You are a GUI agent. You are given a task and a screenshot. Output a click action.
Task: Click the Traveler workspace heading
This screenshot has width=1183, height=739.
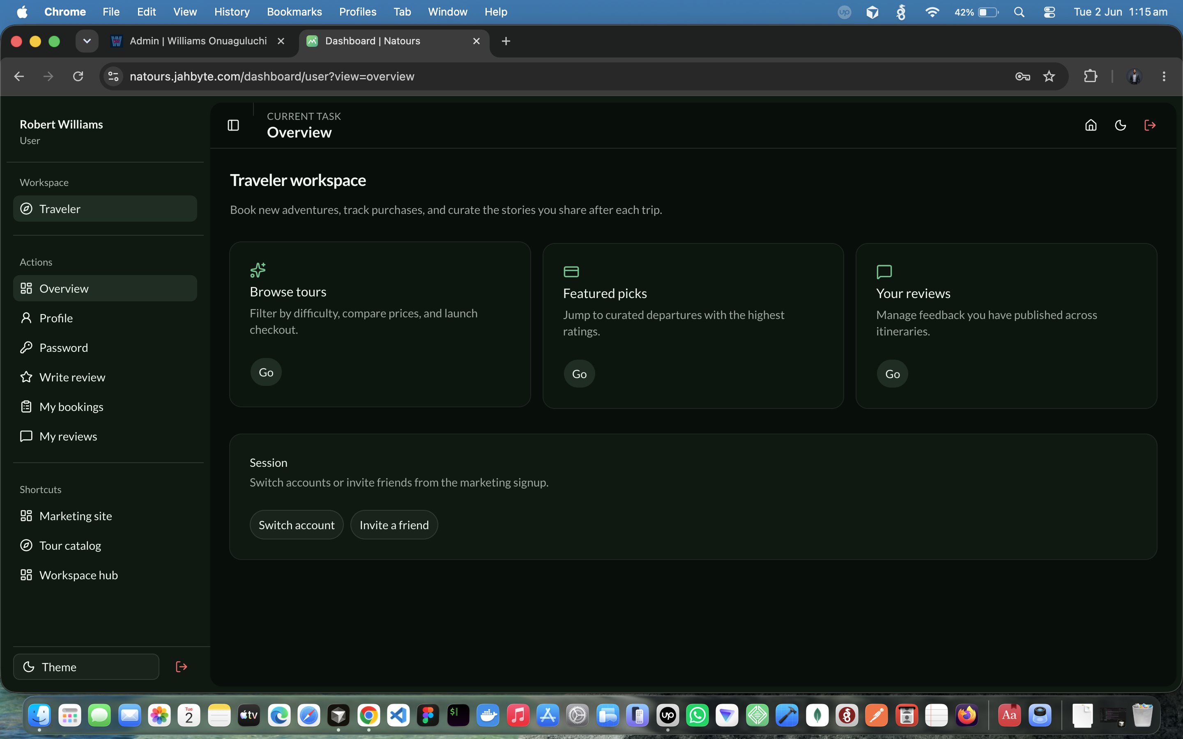(298, 180)
